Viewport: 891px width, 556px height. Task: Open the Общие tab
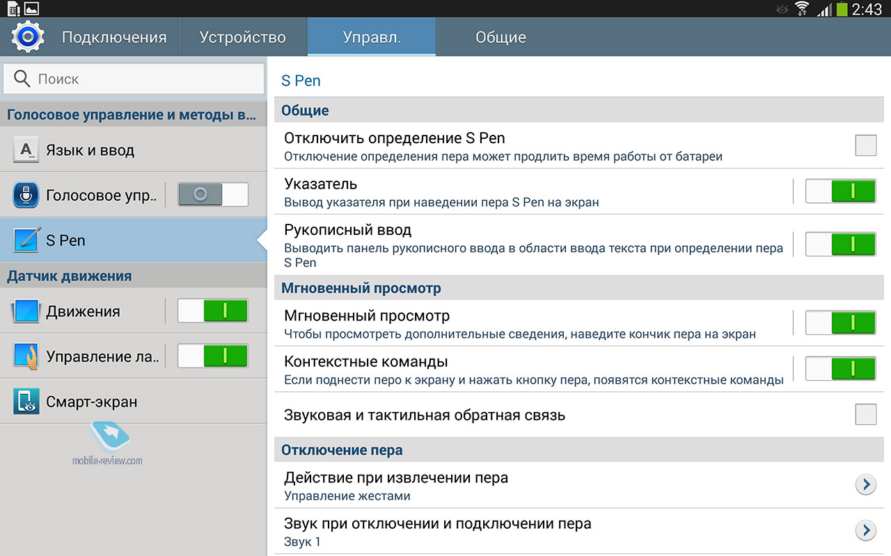tap(500, 37)
